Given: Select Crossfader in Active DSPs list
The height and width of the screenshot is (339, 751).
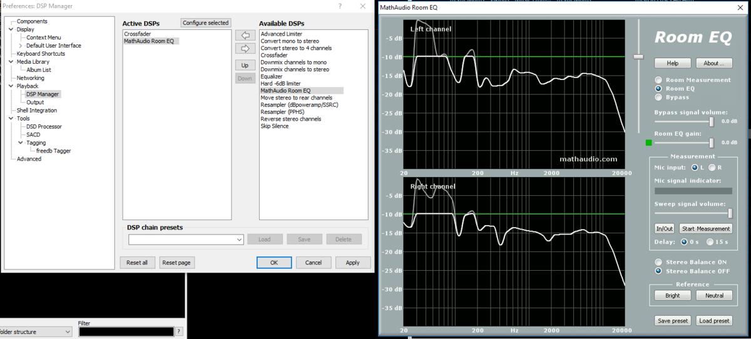Looking at the screenshot, I should [x=137, y=34].
